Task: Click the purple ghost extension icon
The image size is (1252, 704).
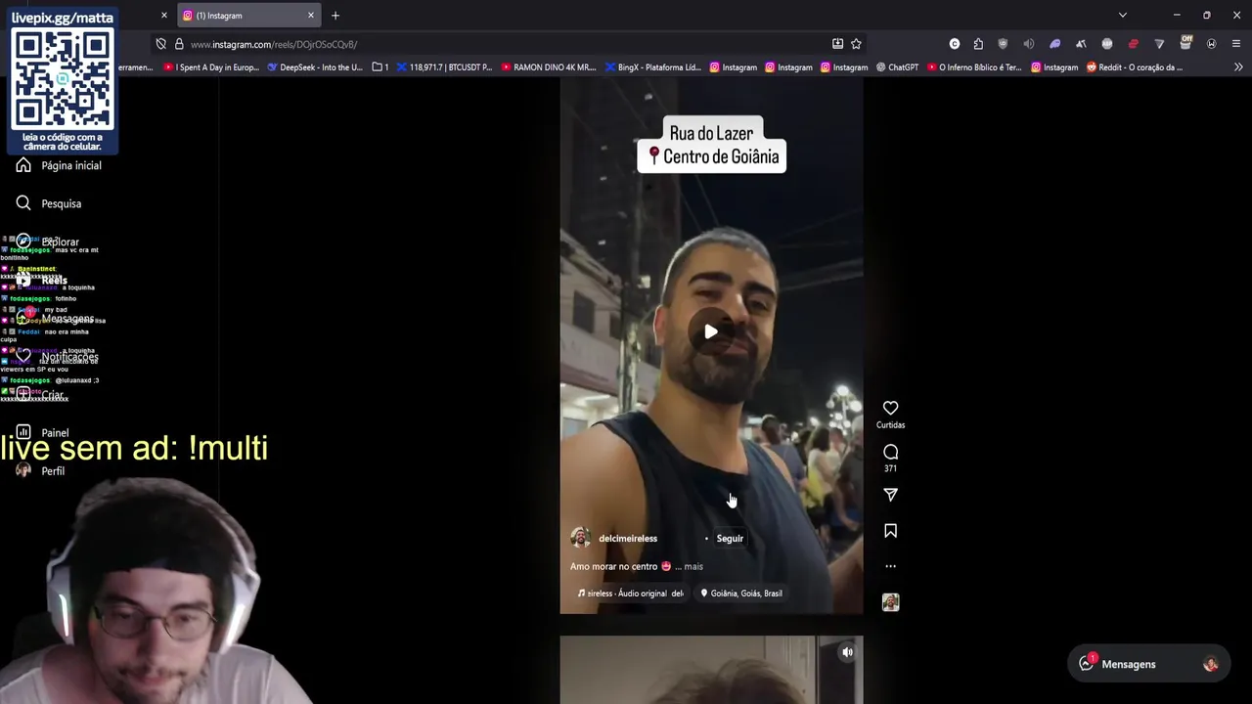Action: [x=1054, y=44]
